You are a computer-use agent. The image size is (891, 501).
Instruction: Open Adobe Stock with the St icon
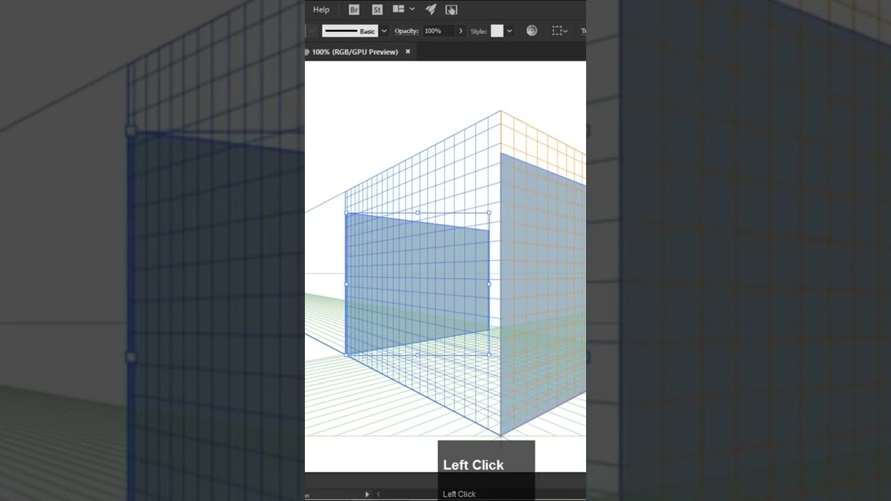tap(377, 10)
